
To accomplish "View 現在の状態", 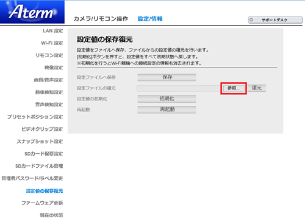I will point(51,215).
